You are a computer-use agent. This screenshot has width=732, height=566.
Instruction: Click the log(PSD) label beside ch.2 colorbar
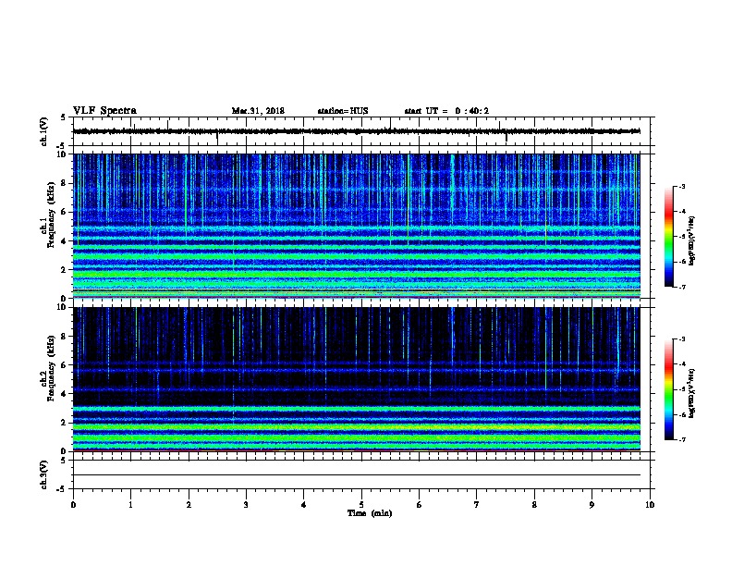coord(692,393)
